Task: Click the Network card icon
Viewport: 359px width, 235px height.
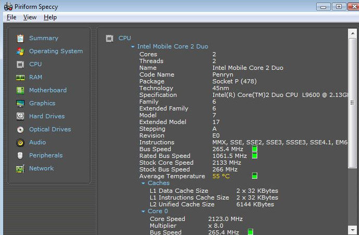Action: [x=20, y=169]
